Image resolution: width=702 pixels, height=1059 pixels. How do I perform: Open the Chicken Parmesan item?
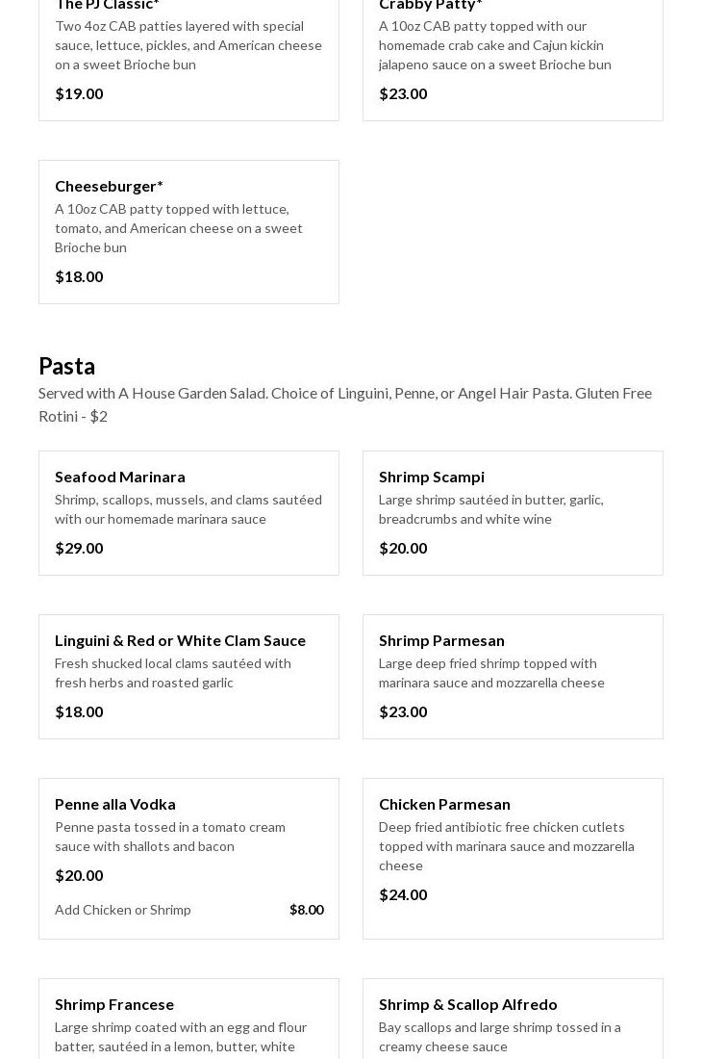(444, 804)
